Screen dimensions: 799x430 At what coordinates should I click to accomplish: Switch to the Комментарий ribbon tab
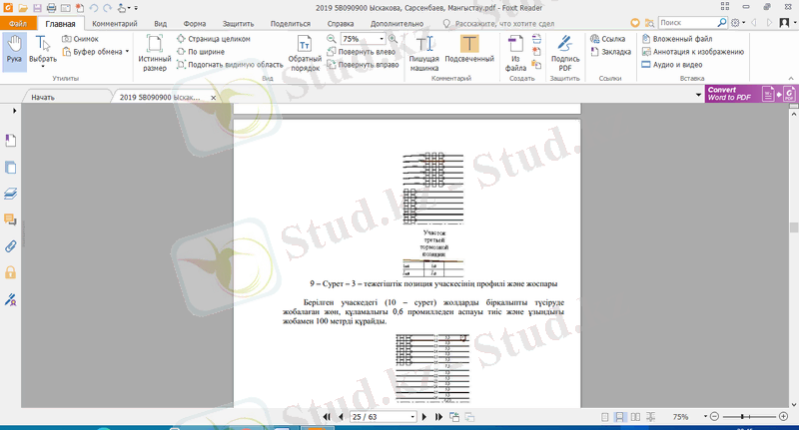[115, 22]
